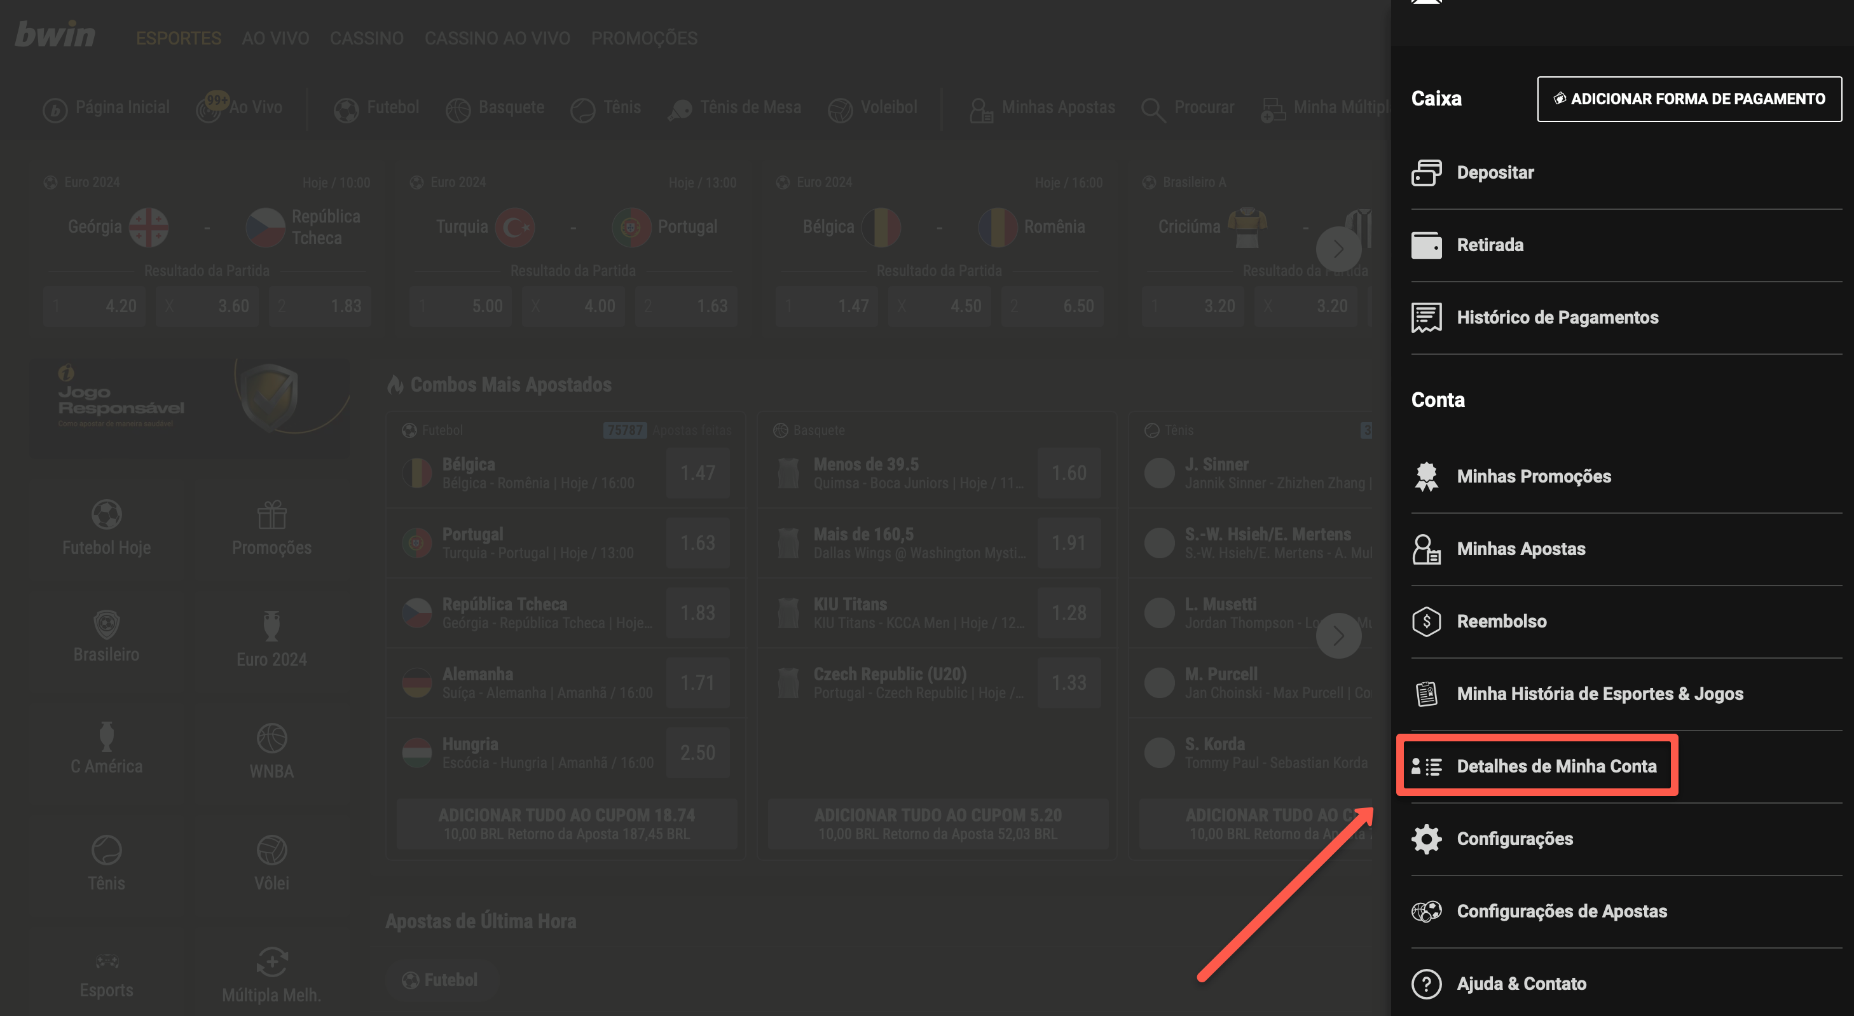The image size is (1854, 1016).
Task: Select Portugal win odds 1.63 in match card
Action: click(686, 306)
